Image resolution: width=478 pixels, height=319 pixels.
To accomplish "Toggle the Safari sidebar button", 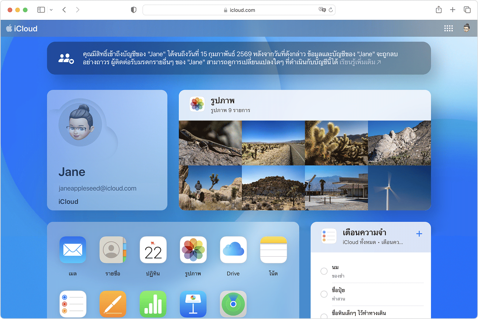I will point(41,10).
